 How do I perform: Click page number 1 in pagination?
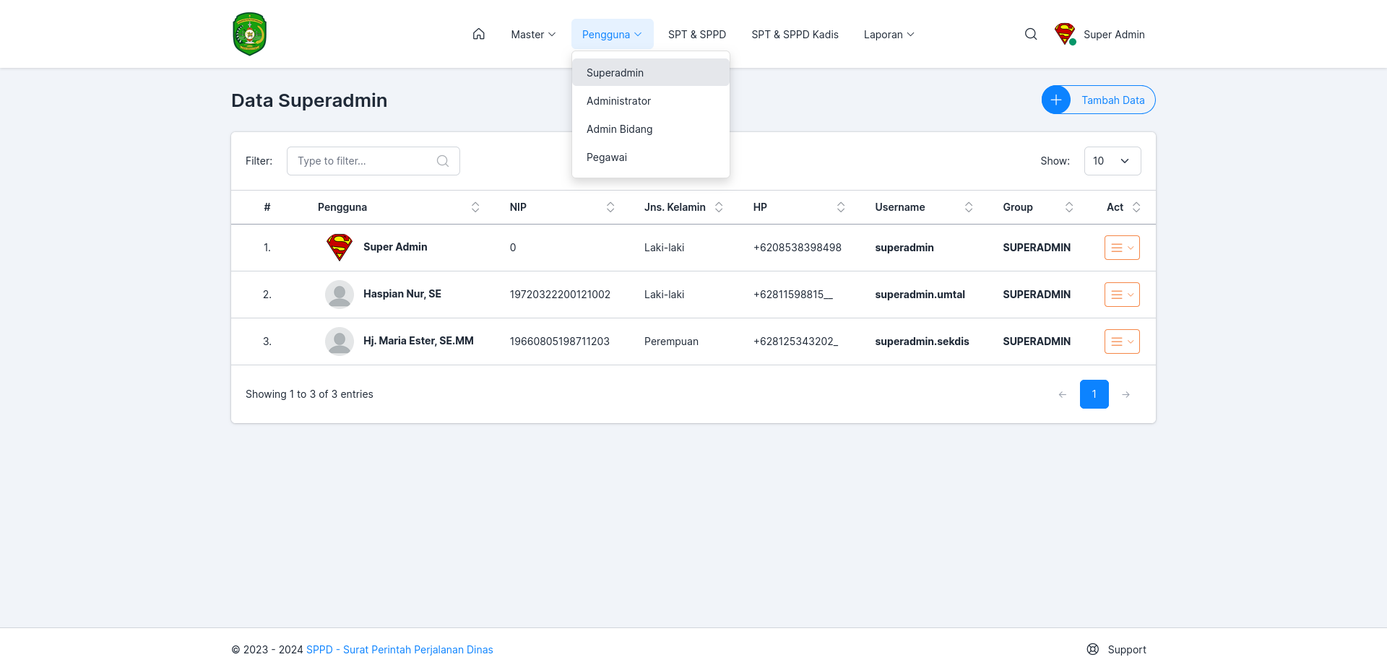click(1094, 394)
